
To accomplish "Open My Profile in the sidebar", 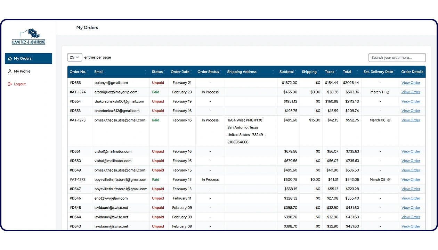I will [22, 72].
